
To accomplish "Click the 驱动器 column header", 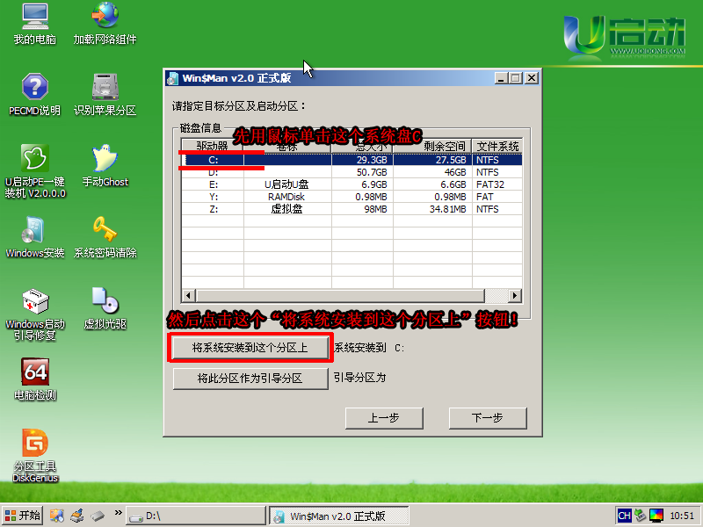I will pyautogui.click(x=213, y=146).
